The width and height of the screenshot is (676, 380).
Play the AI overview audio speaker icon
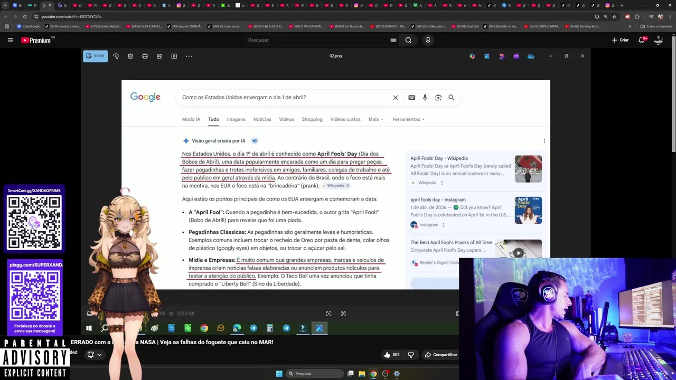tap(254, 141)
